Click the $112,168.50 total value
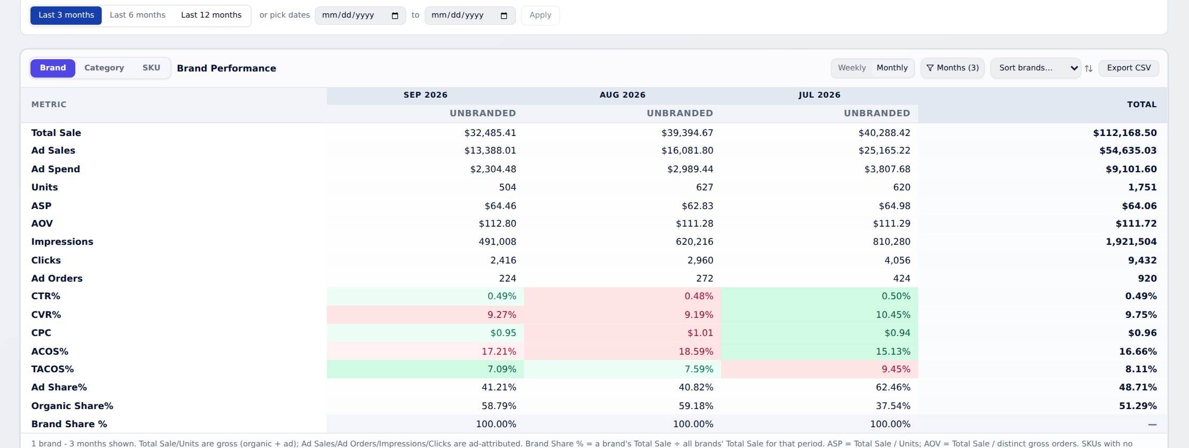Image resolution: width=1189 pixels, height=448 pixels. pos(1124,133)
